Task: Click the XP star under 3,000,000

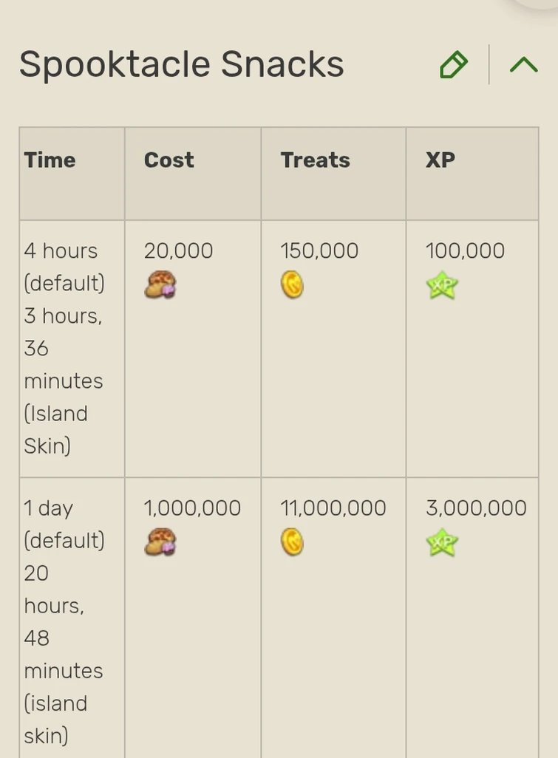Action: pyautogui.click(x=442, y=542)
